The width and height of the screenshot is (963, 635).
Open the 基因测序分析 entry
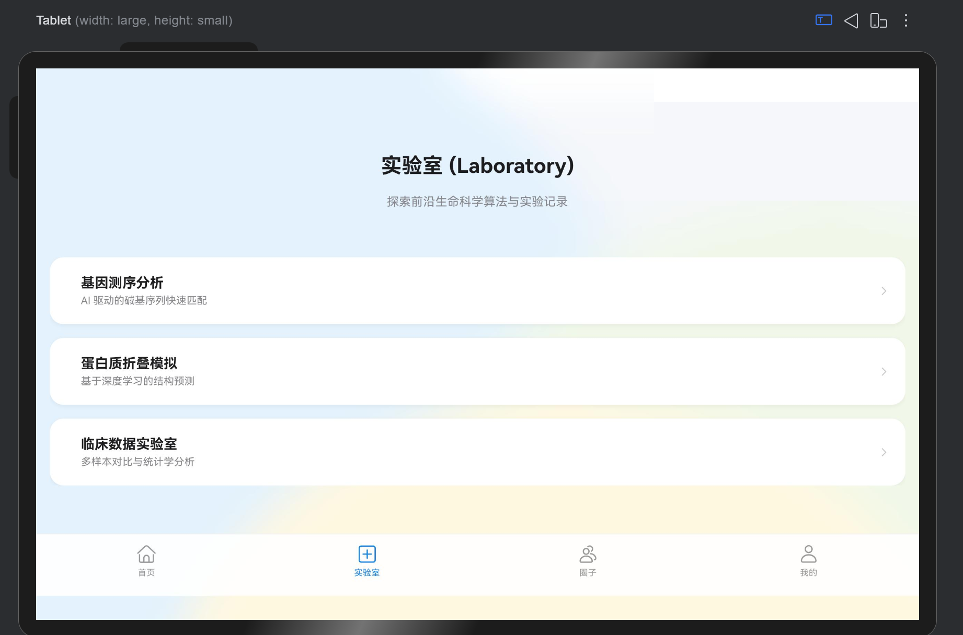pos(477,291)
